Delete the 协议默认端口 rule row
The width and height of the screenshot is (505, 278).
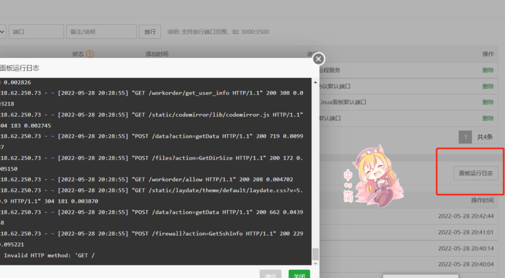pos(488,86)
